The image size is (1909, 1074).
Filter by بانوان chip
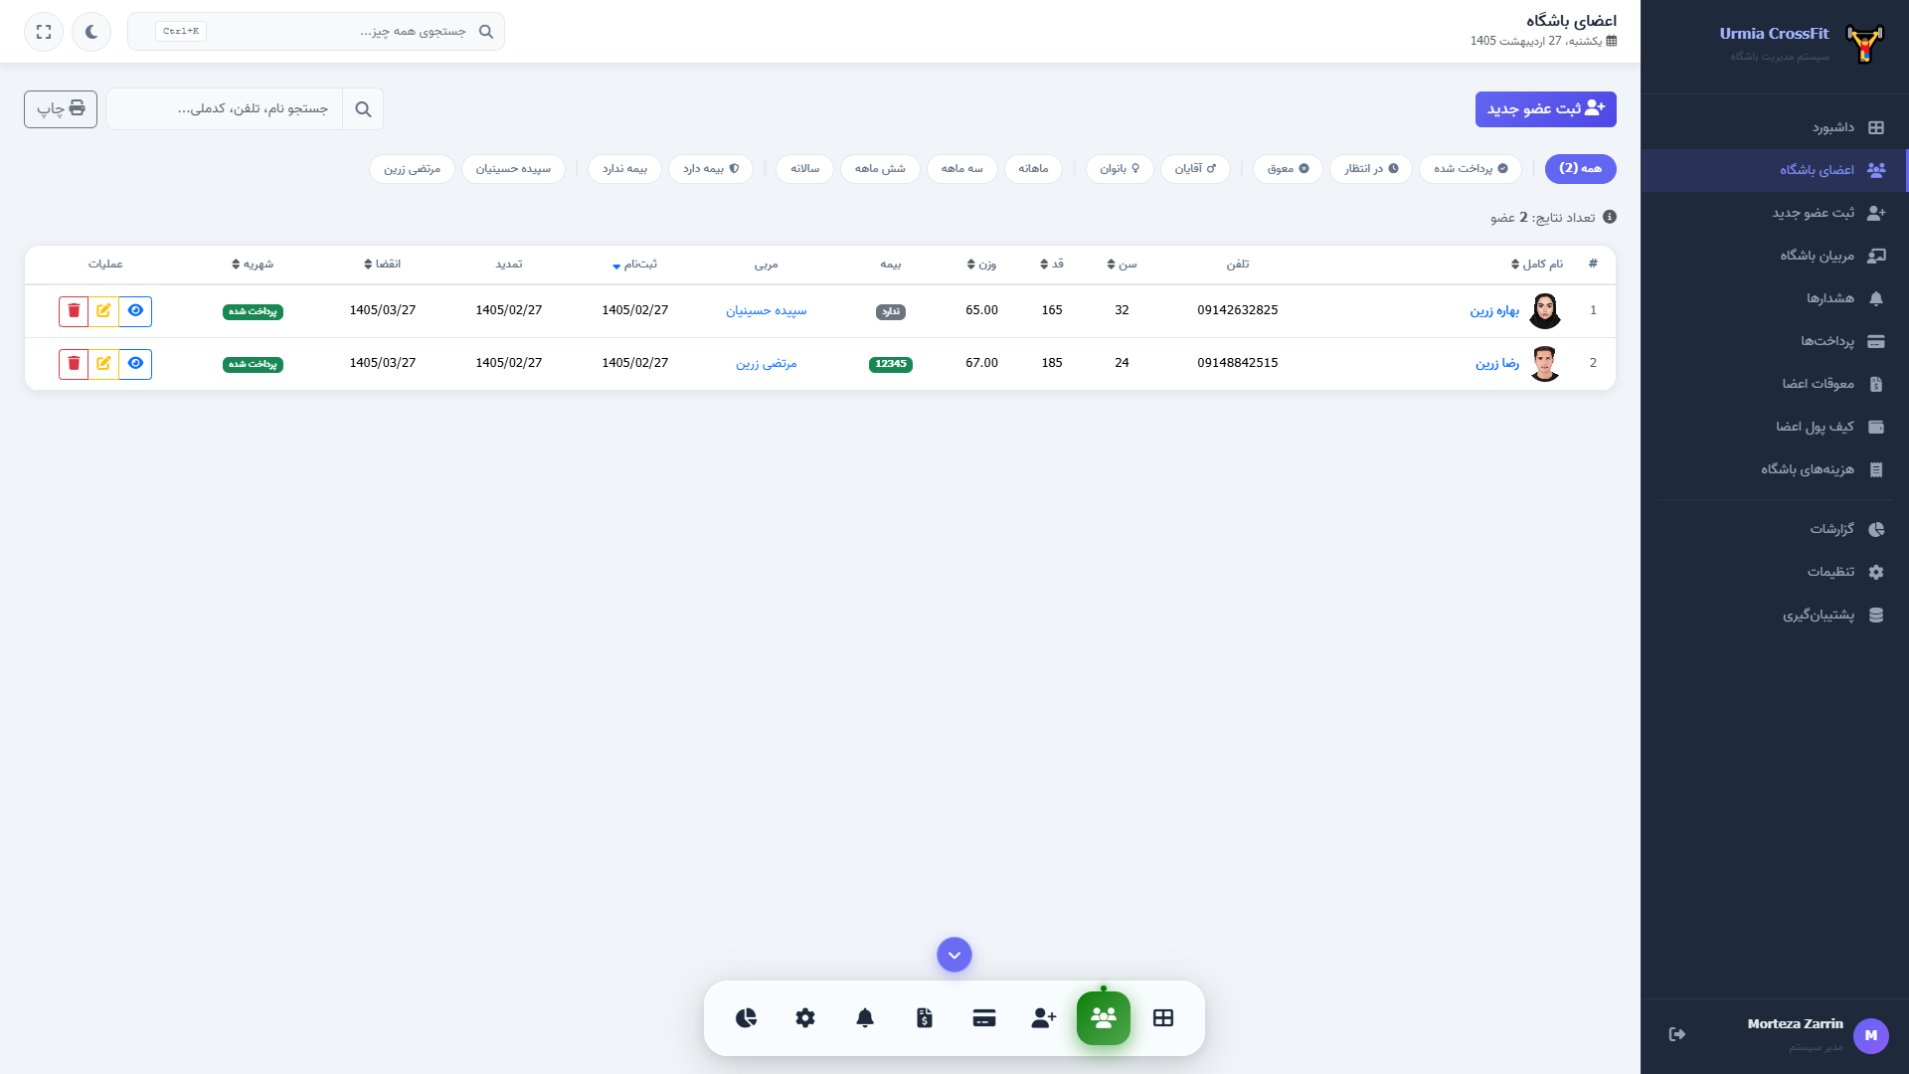click(x=1120, y=169)
